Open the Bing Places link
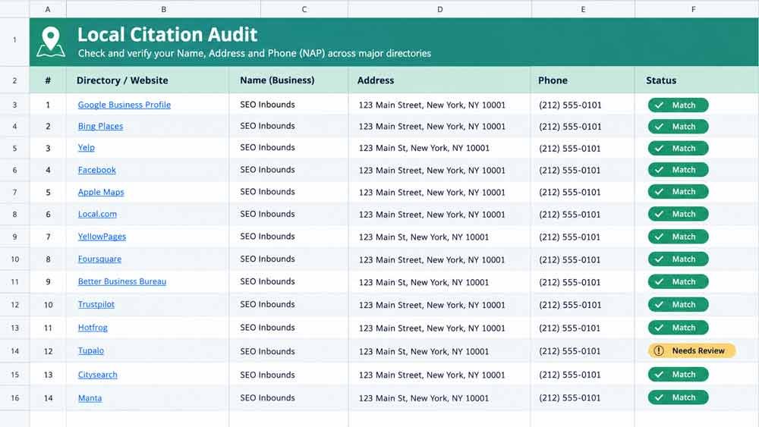The height and width of the screenshot is (427, 759). point(100,126)
